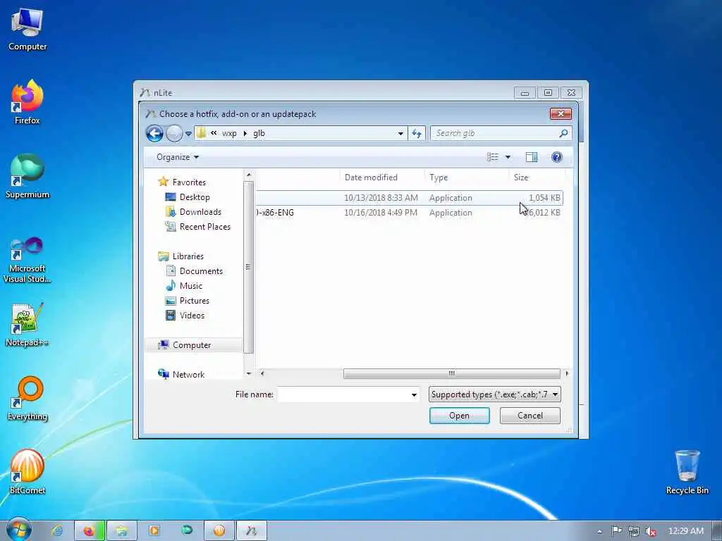Click the horizontal scrollbar right arrow
The image size is (722, 541).
(x=567, y=373)
